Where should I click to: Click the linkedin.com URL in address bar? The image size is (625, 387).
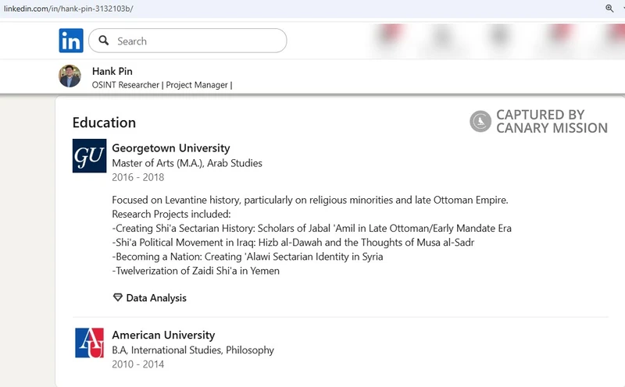point(68,9)
